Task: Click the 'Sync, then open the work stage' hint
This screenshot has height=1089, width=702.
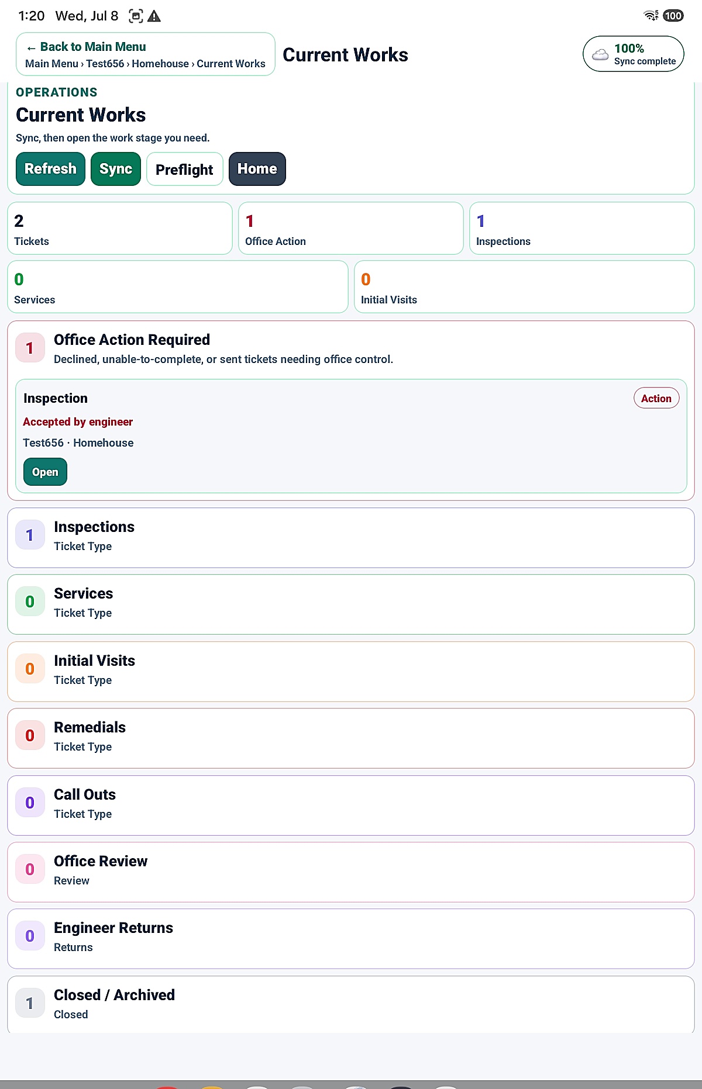Action: click(113, 138)
